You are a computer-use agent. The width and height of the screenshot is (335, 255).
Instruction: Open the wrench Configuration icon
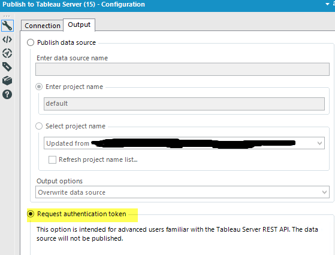pyautogui.click(x=7, y=26)
